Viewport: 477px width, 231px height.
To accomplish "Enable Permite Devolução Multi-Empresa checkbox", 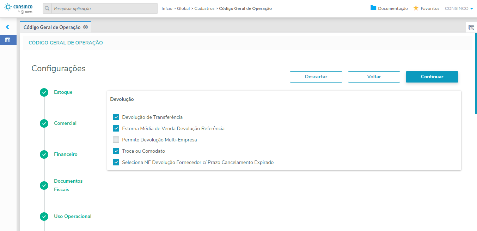I will point(116,140).
